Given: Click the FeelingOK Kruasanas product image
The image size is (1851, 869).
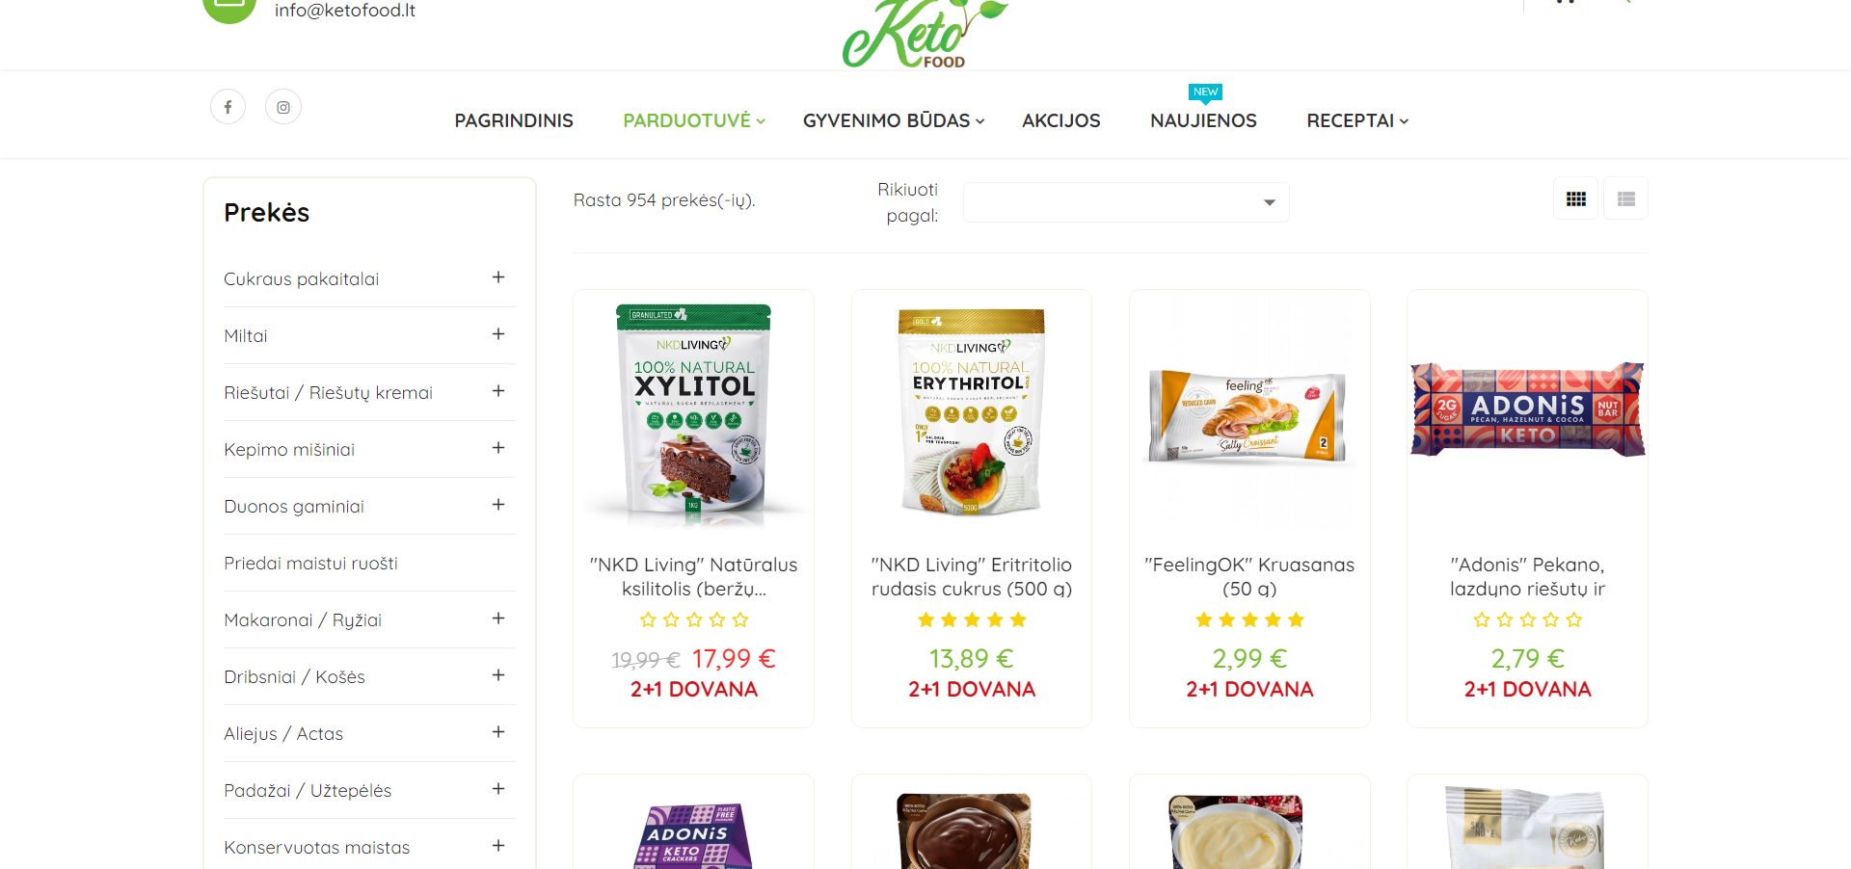Looking at the screenshot, I should pyautogui.click(x=1249, y=416).
